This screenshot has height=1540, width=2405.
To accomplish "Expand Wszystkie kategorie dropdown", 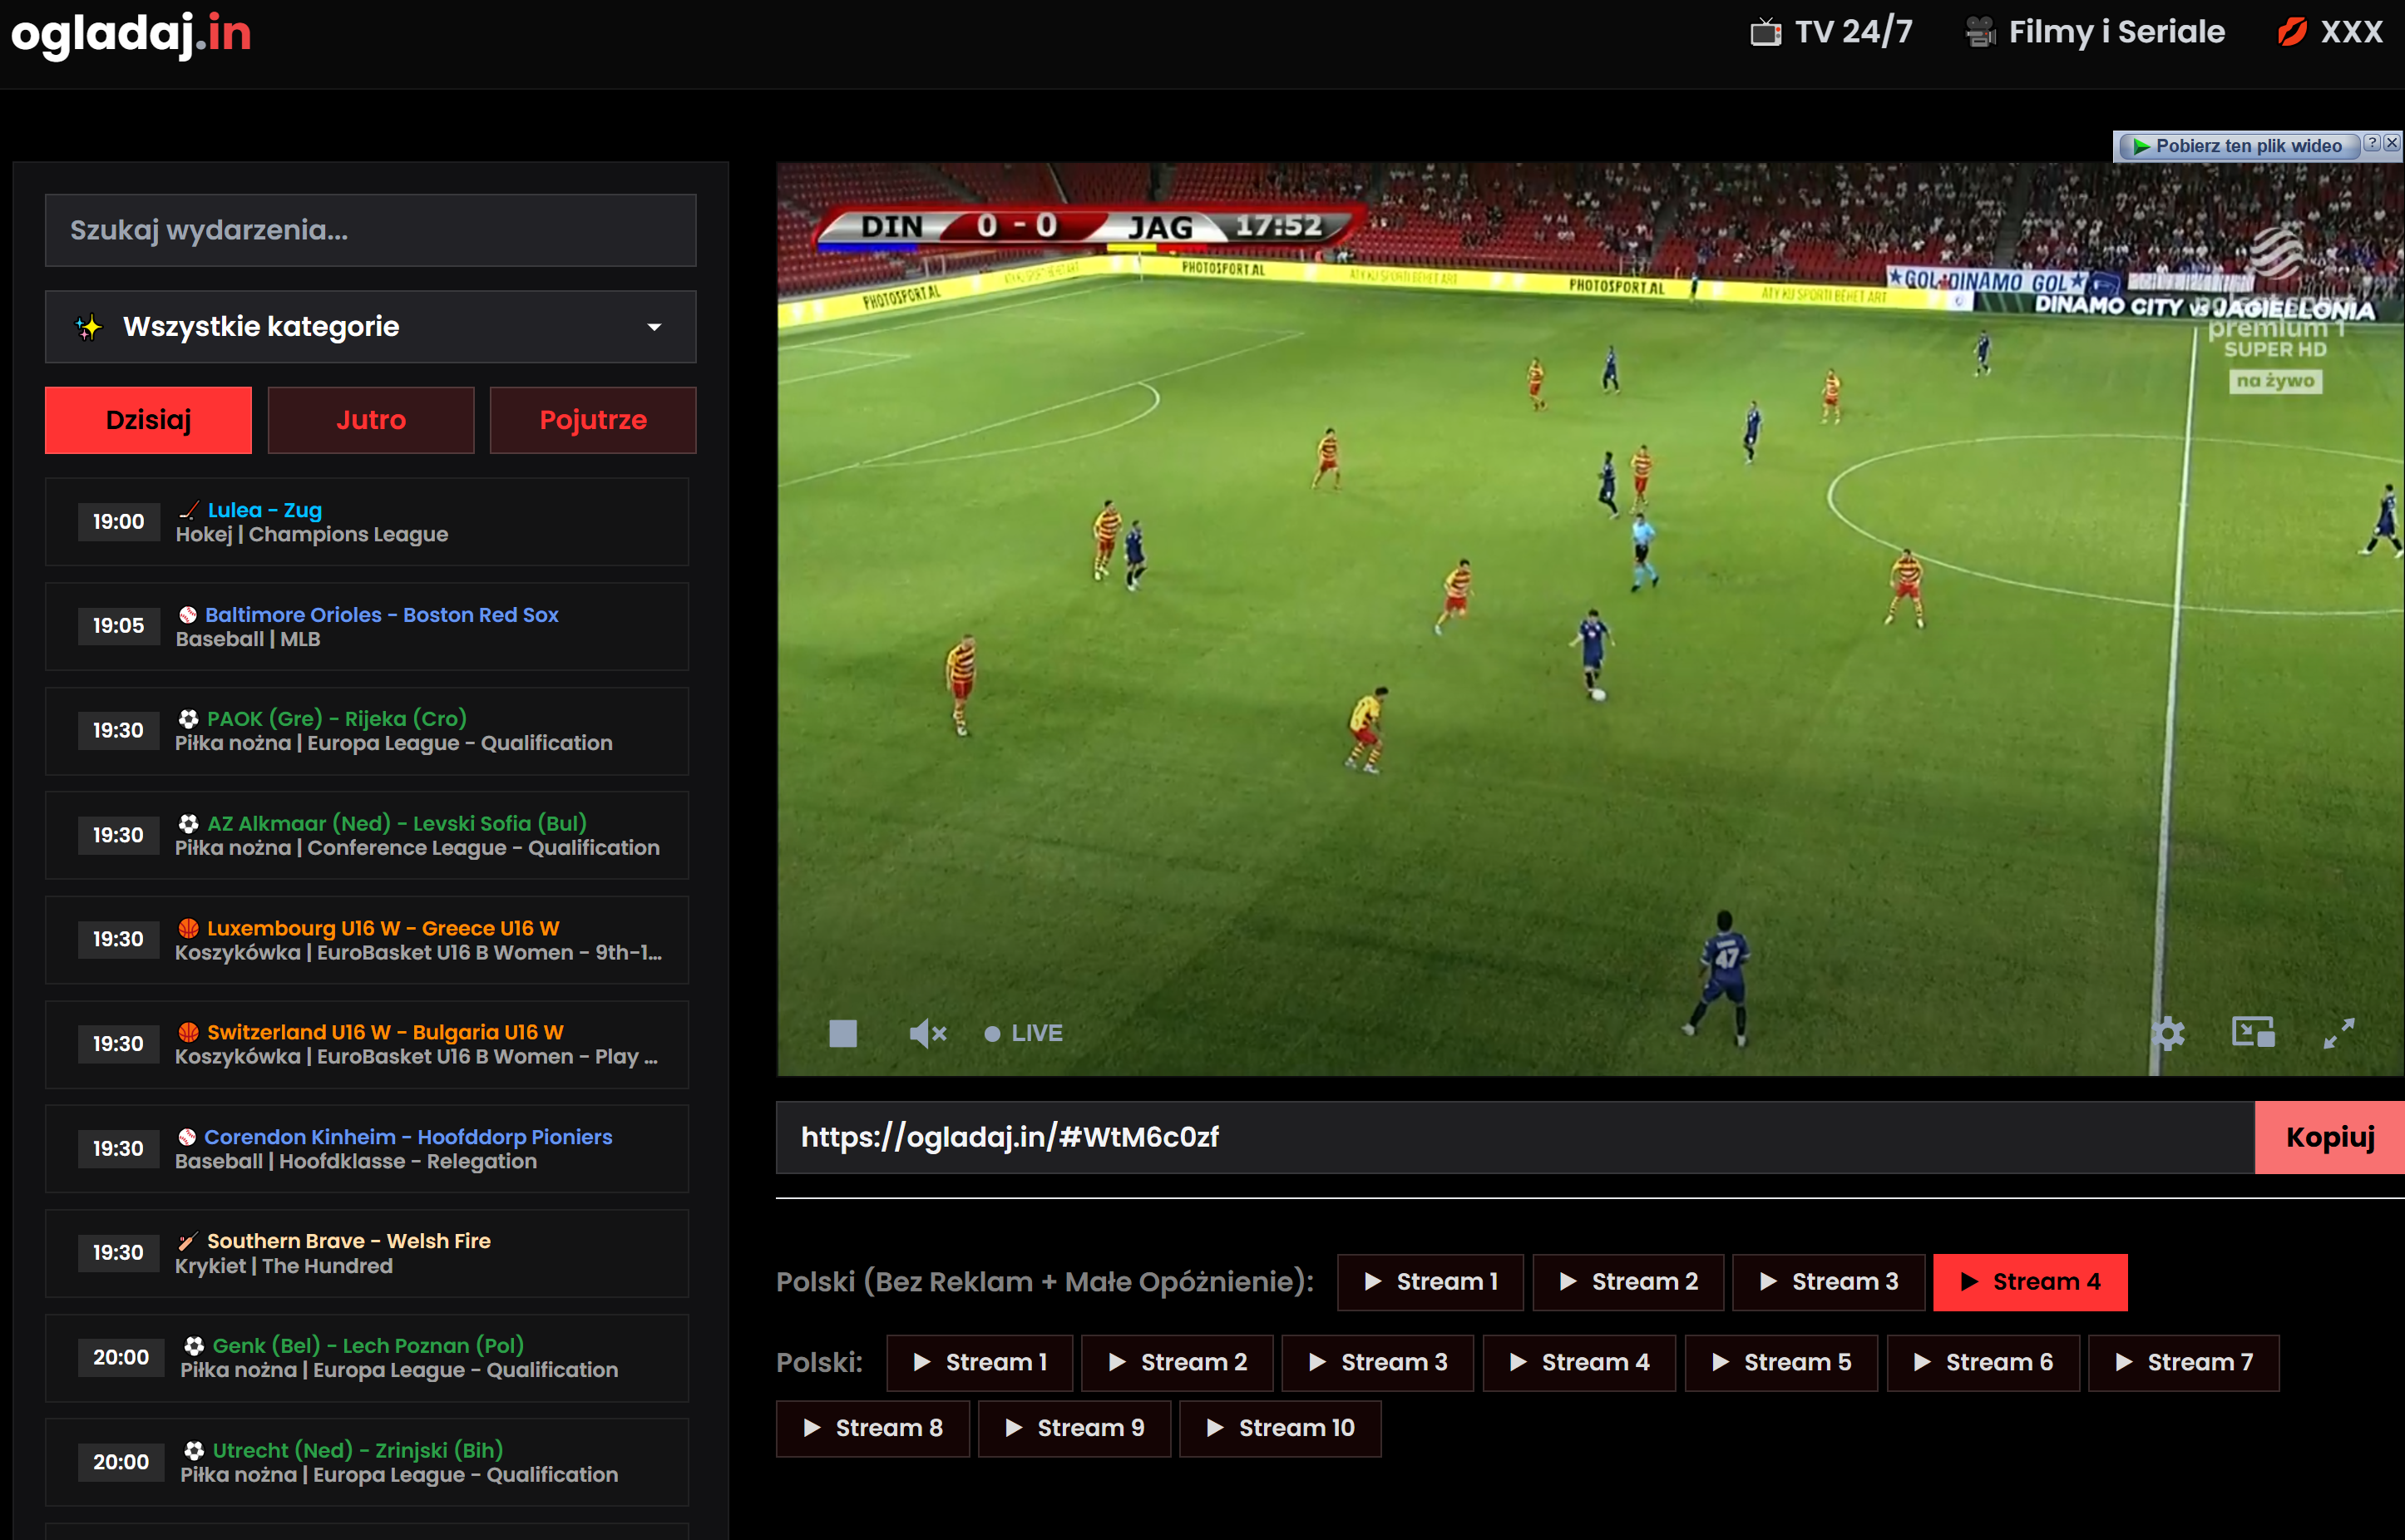I will [x=370, y=327].
